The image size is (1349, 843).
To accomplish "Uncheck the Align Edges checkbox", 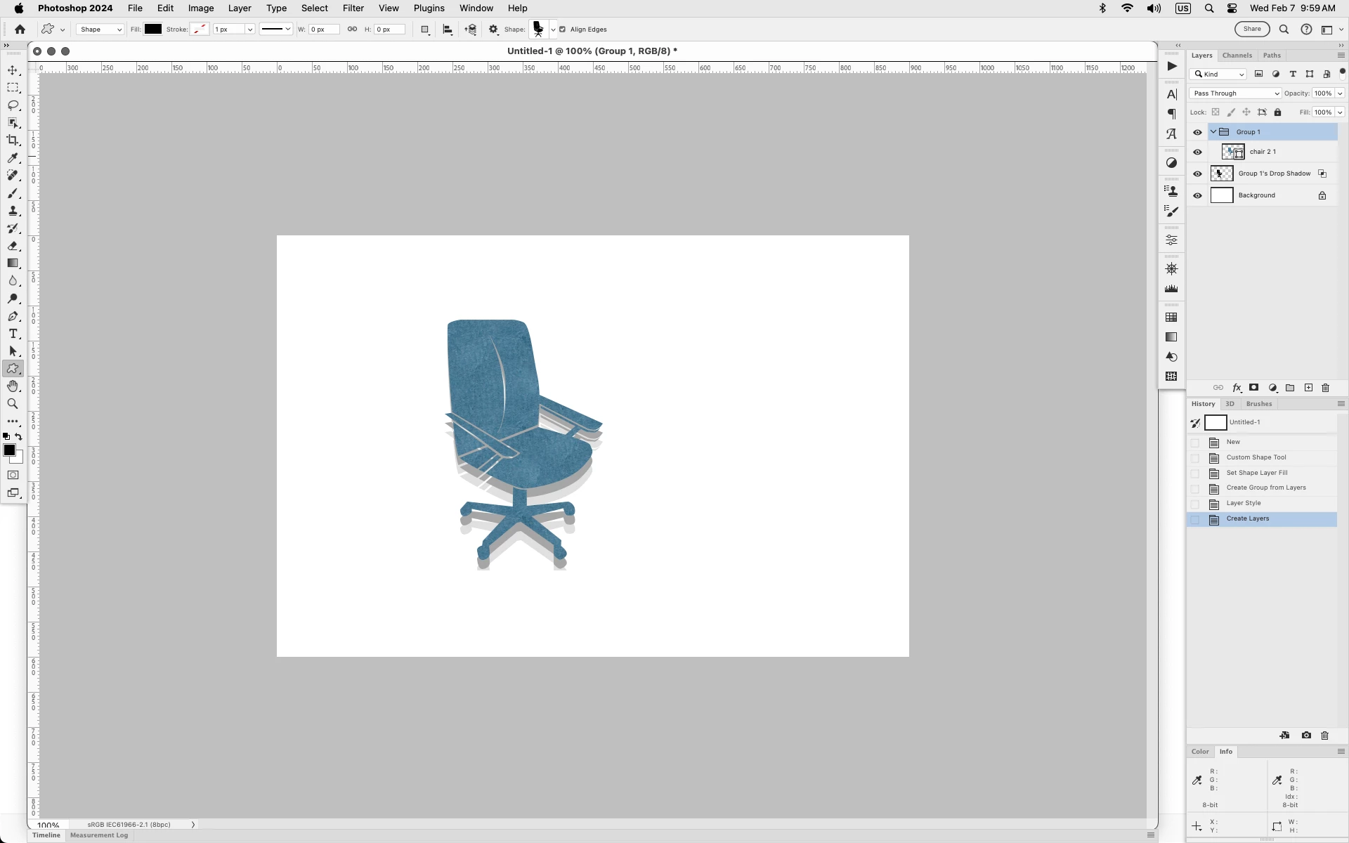I will 562,30.
